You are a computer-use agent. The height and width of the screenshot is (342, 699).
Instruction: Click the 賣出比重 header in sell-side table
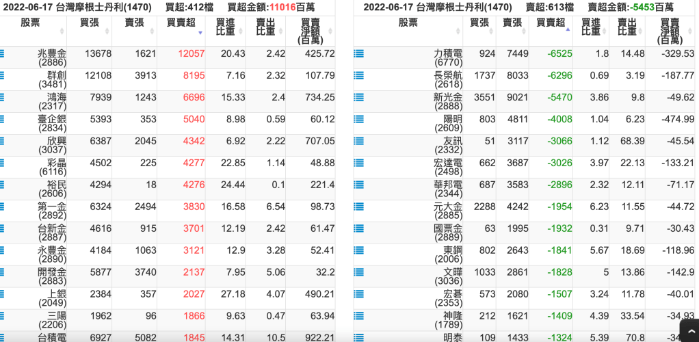pyautogui.click(x=628, y=27)
